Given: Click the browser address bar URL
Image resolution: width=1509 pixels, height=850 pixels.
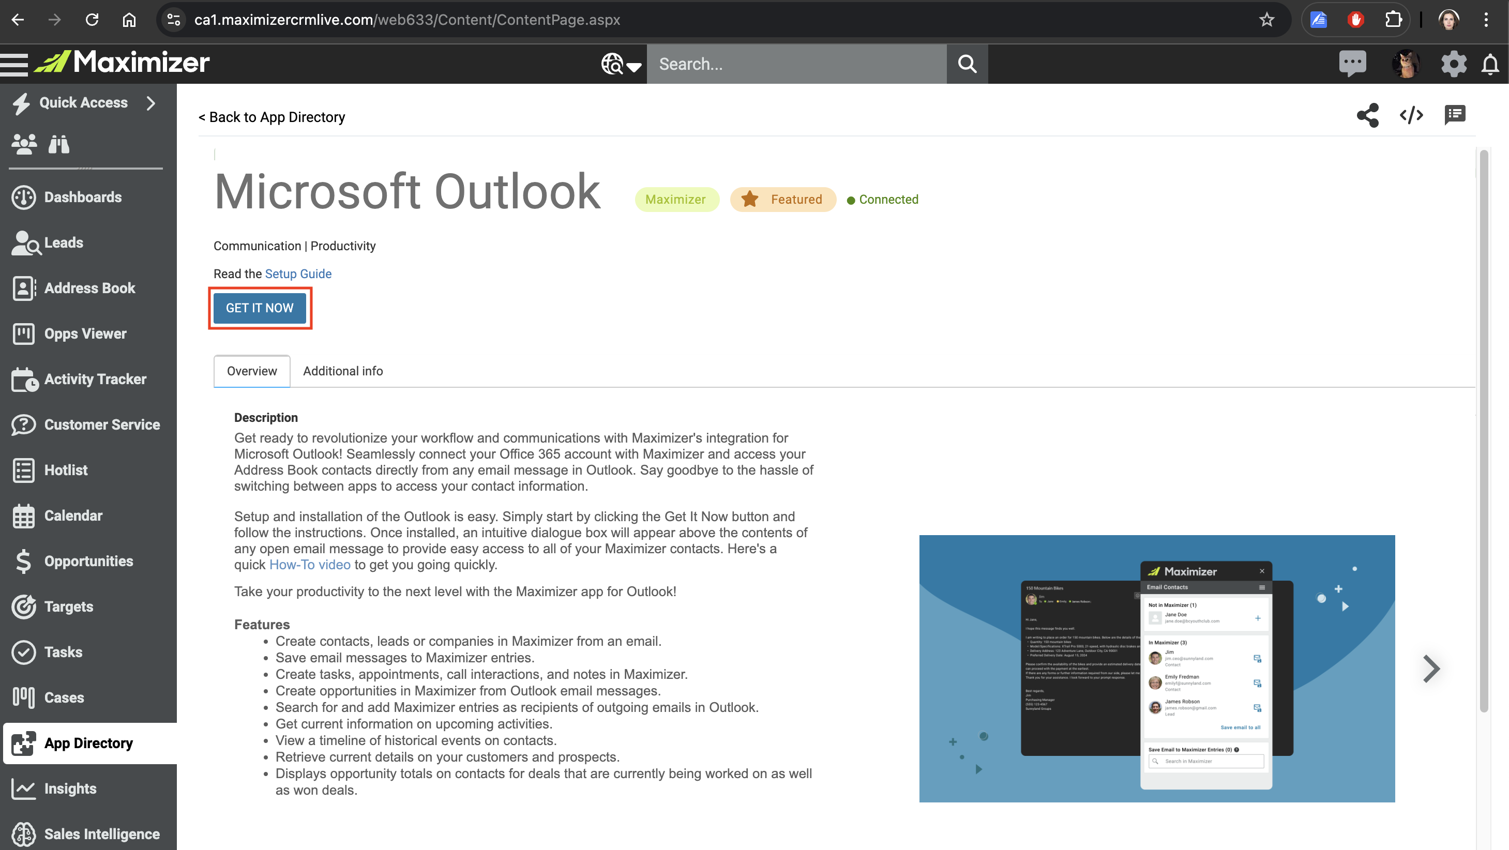Looking at the screenshot, I should (x=407, y=20).
